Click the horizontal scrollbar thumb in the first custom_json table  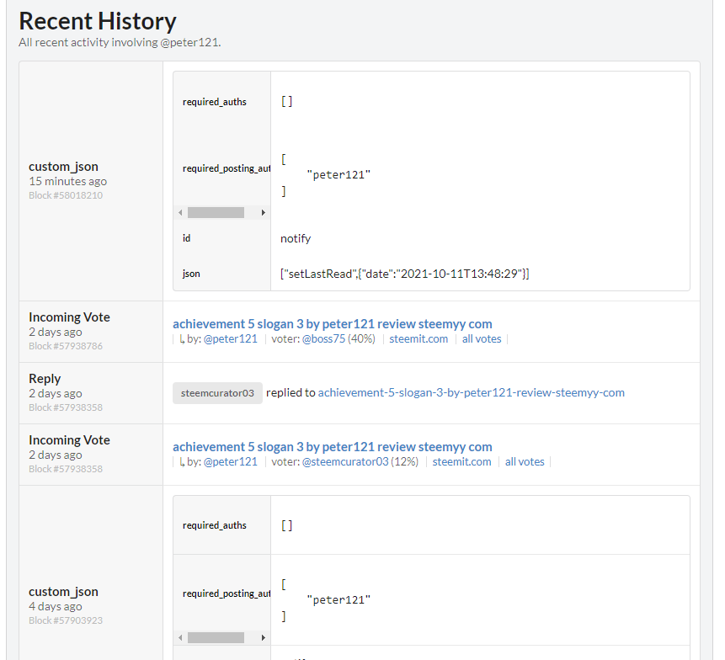(x=216, y=213)
